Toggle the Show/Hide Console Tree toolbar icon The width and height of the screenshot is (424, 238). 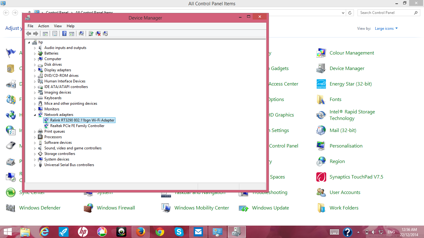tap(45, 33)
